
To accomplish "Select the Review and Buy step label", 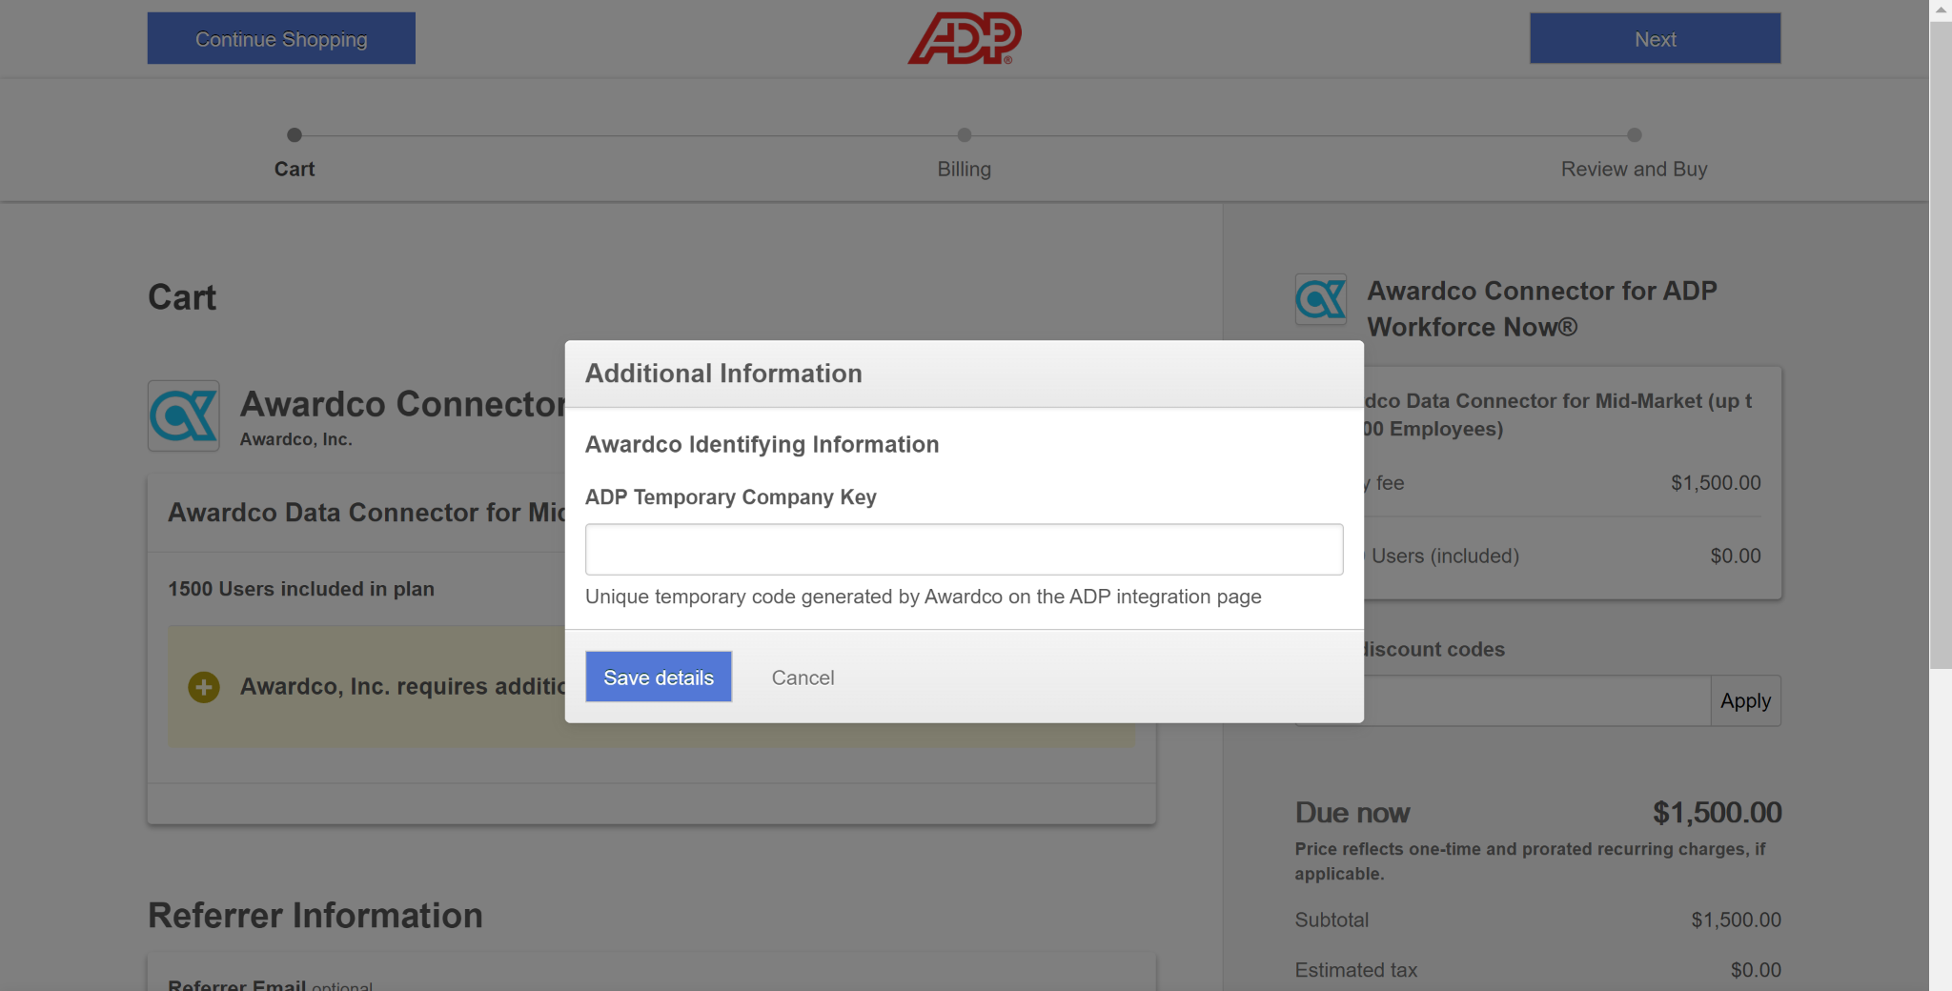I will point(1634,169).
